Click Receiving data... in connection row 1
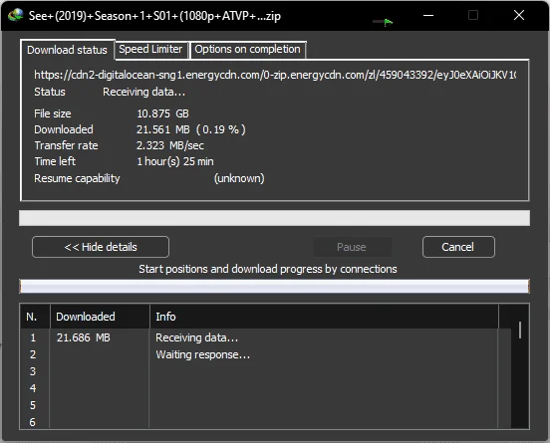The height and width of the screenshot is (443, 550). point(196,337)
